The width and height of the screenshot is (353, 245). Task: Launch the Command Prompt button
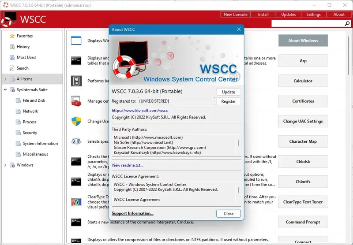click(x=303, y=222)
